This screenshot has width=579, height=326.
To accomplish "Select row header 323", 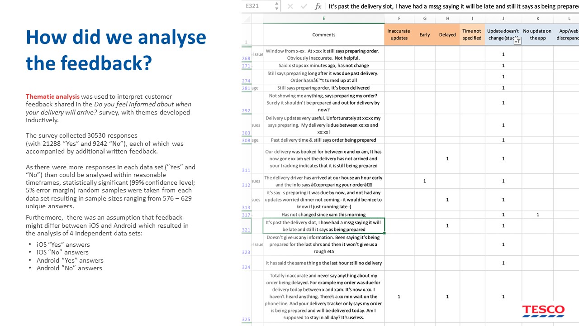I will [x=247, y=244].
